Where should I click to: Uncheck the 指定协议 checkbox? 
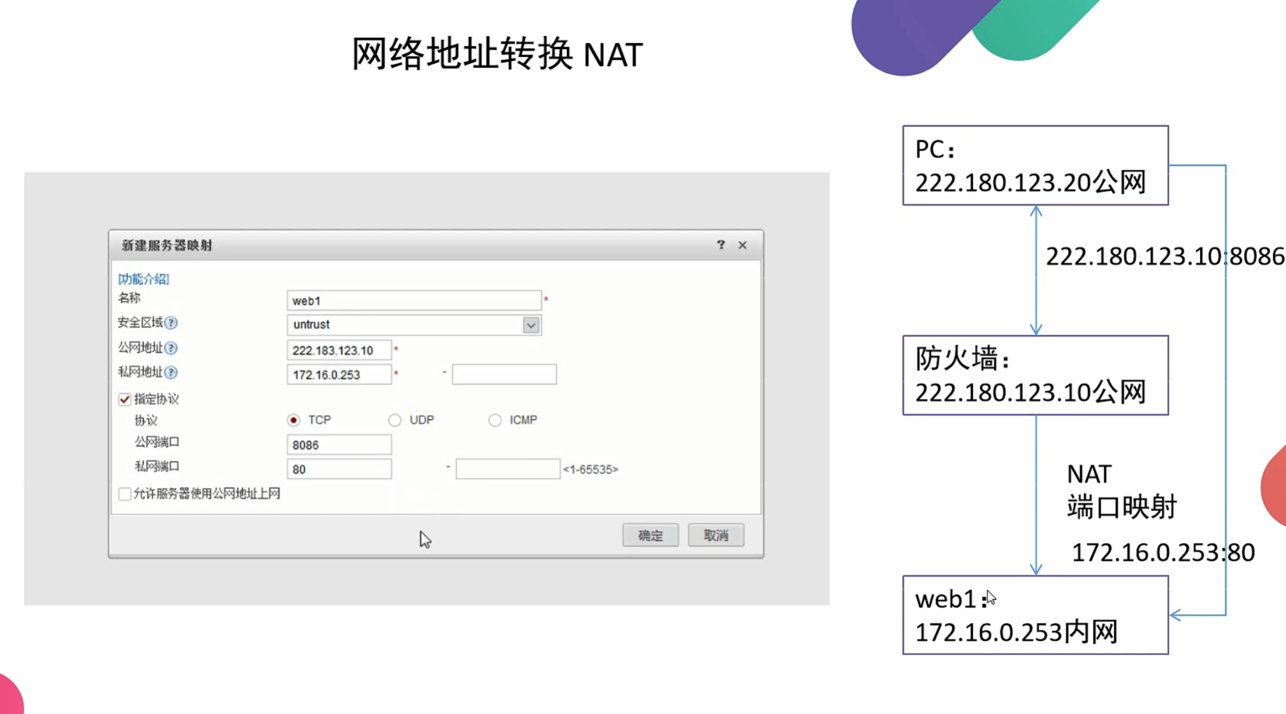pyautogui.click(x=124, y=399)
